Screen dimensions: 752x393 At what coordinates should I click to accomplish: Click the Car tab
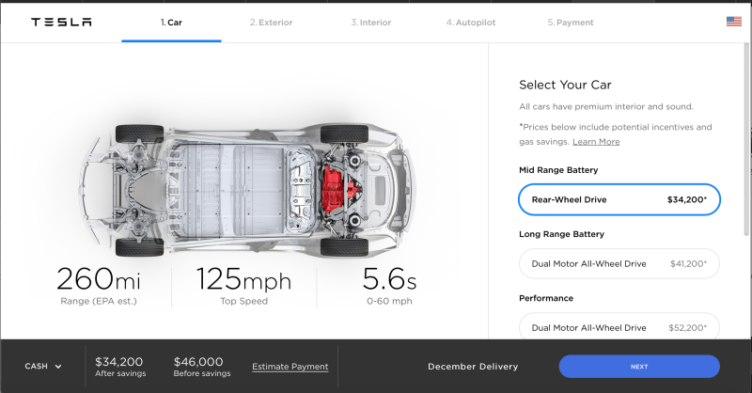pyautogui.click(x=171, y=23)
